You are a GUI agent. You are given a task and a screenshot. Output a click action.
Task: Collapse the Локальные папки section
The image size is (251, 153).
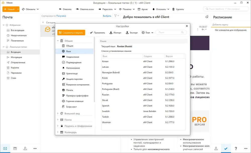(4, 47)
